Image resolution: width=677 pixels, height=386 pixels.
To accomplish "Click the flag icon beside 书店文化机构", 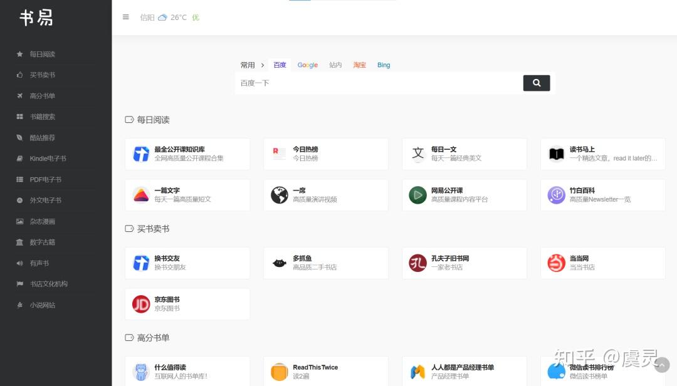I will (19, 284).
